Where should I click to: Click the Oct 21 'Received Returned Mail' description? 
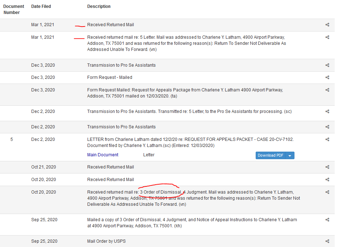[x=111, y=167]
